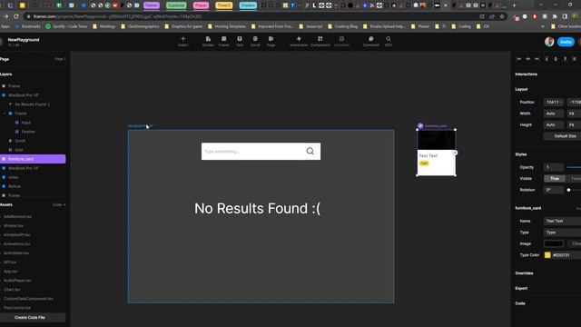Select the Screen tool in toolbar
The height and width of the screenshot is (327, 581).
click(x=208, y=41)
